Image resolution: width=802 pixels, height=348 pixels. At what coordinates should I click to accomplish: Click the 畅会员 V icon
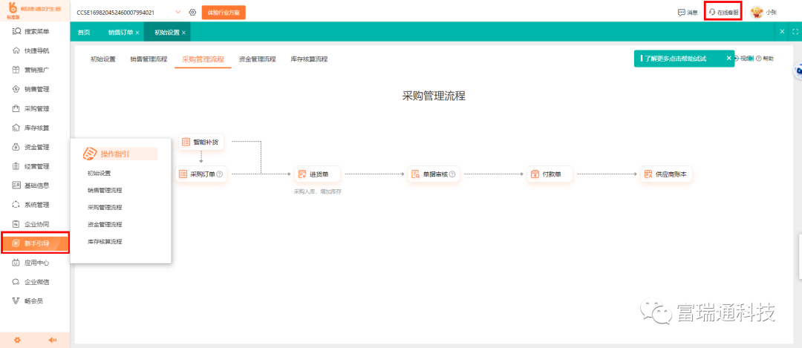click(16, 301)
